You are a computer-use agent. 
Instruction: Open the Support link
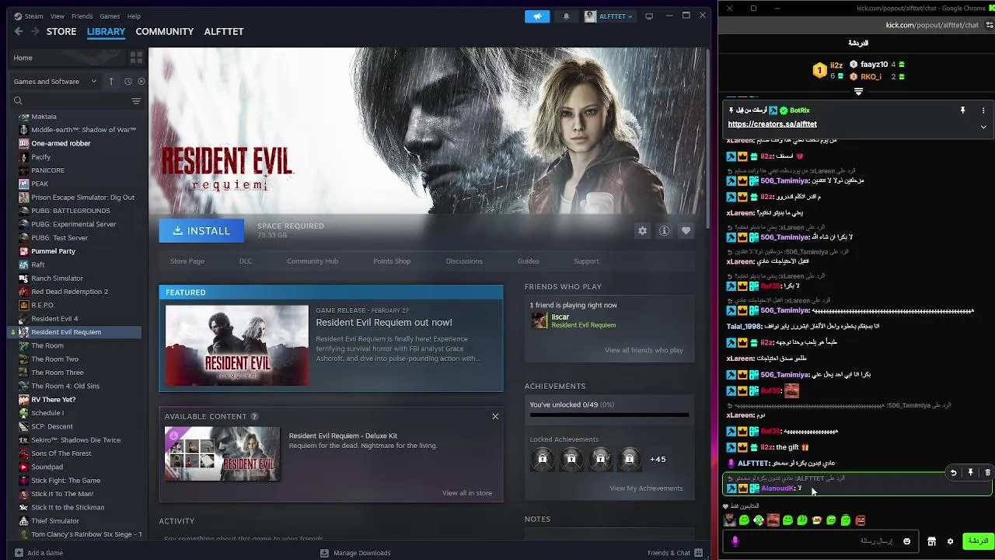click(586, 261)
